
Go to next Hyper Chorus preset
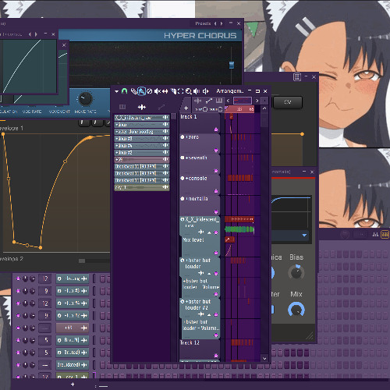(x=222, y=23)
